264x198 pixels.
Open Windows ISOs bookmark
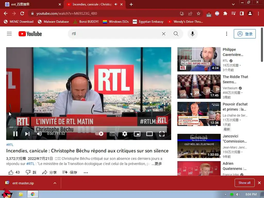click(116, 22)
